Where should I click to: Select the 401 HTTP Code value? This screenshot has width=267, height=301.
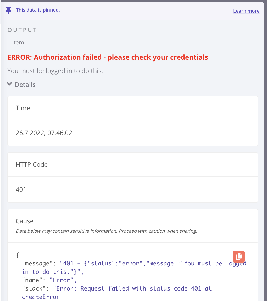click(x=21, y=189)
